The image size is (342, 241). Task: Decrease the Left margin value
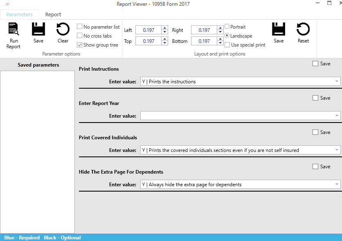coord(165,32)
